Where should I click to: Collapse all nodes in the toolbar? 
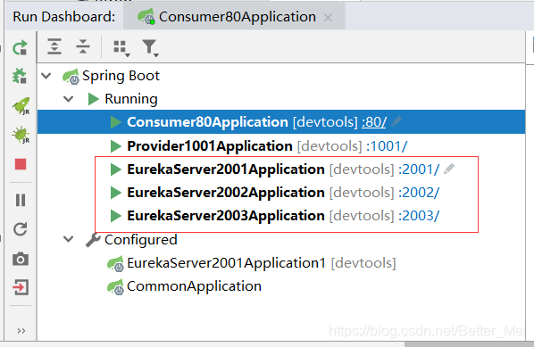[x=83, y=46]
